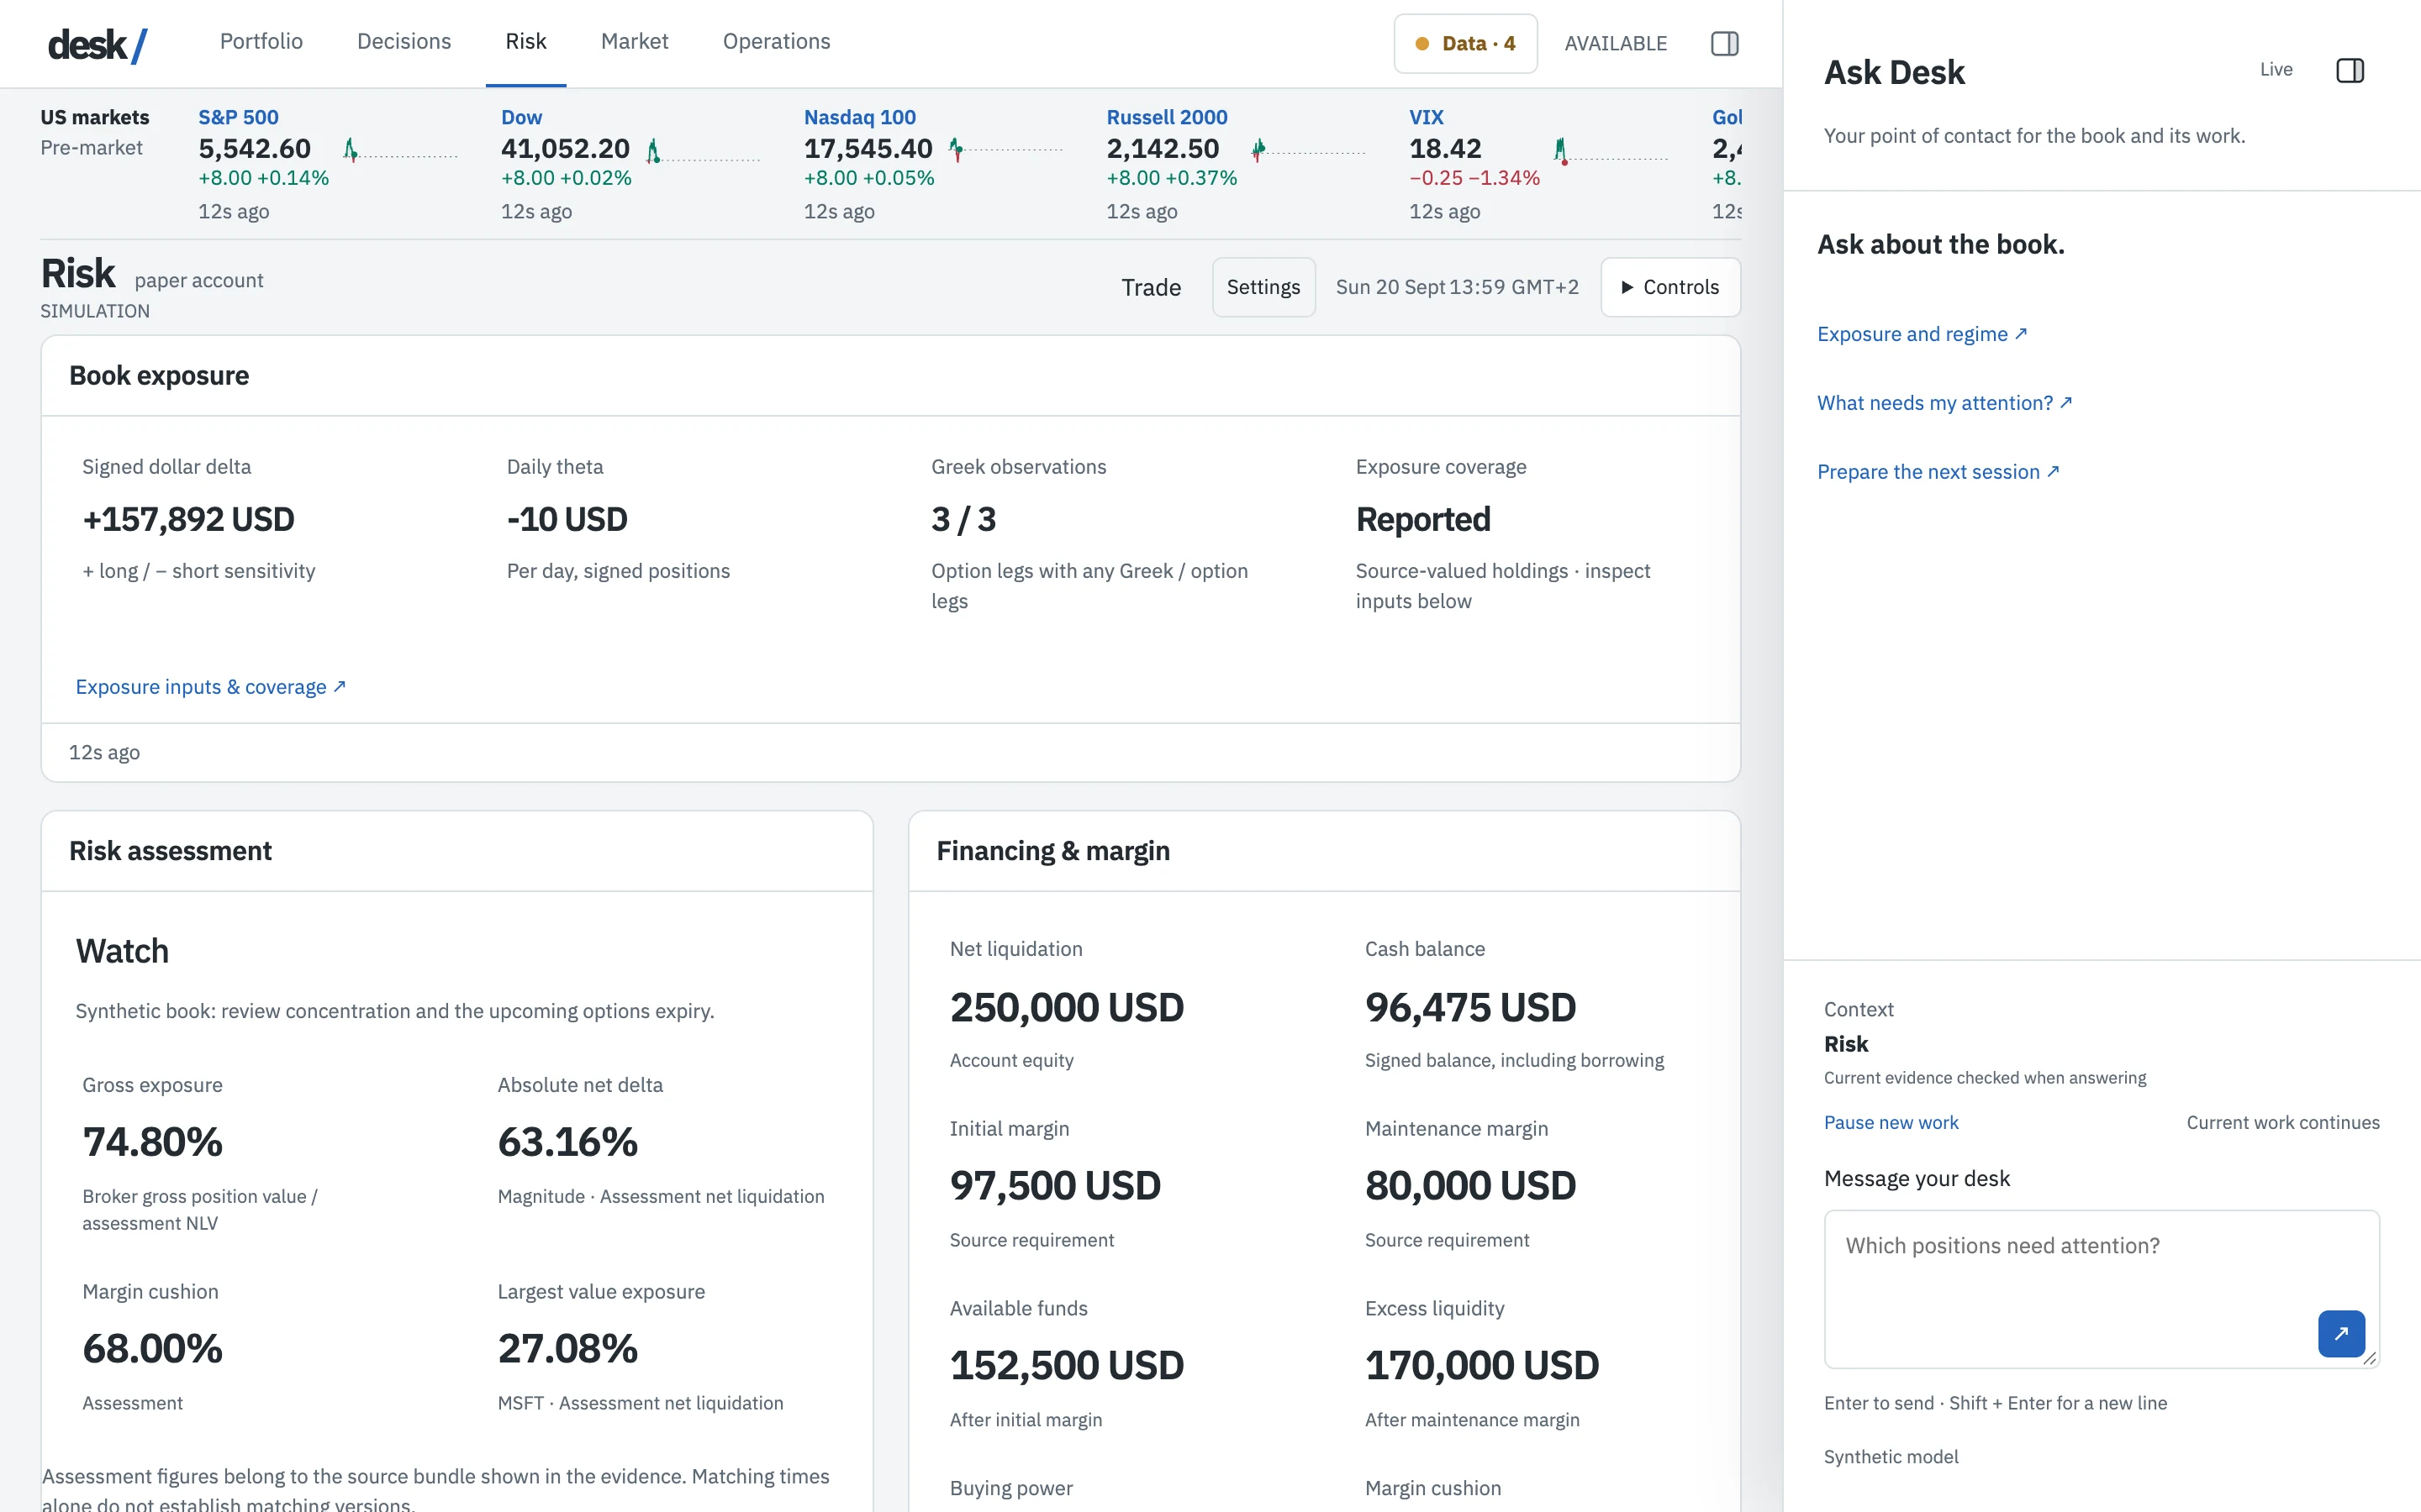Click the paper account label

(x=199, y=281)
